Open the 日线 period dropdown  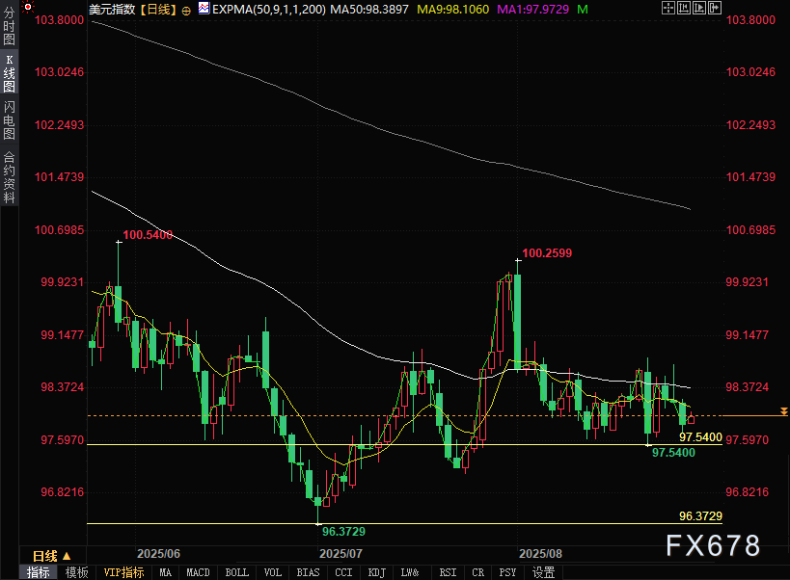pyautogui.click(x=52, y=556)
